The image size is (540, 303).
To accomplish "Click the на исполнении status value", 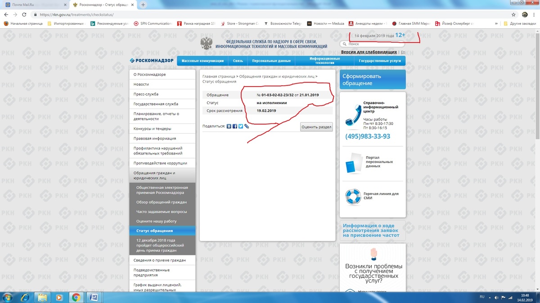I will point(272,103).
